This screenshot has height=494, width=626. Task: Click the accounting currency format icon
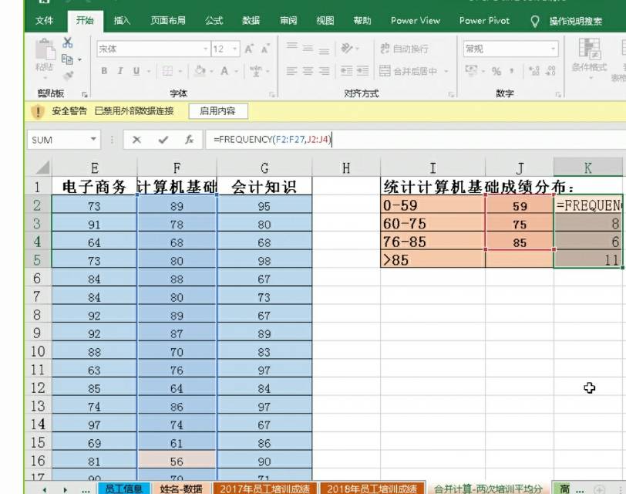pos(471,71)
